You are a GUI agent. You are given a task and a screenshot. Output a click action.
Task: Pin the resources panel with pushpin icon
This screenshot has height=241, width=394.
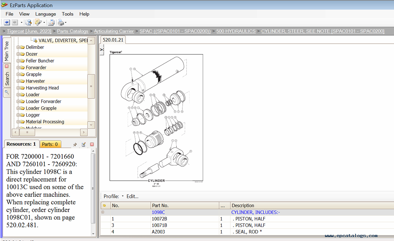pos(75,144)
